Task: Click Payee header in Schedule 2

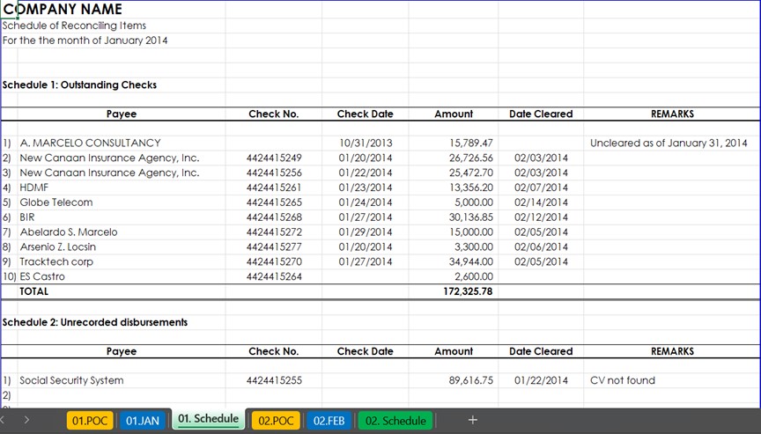Action: (x=122, y=351)
